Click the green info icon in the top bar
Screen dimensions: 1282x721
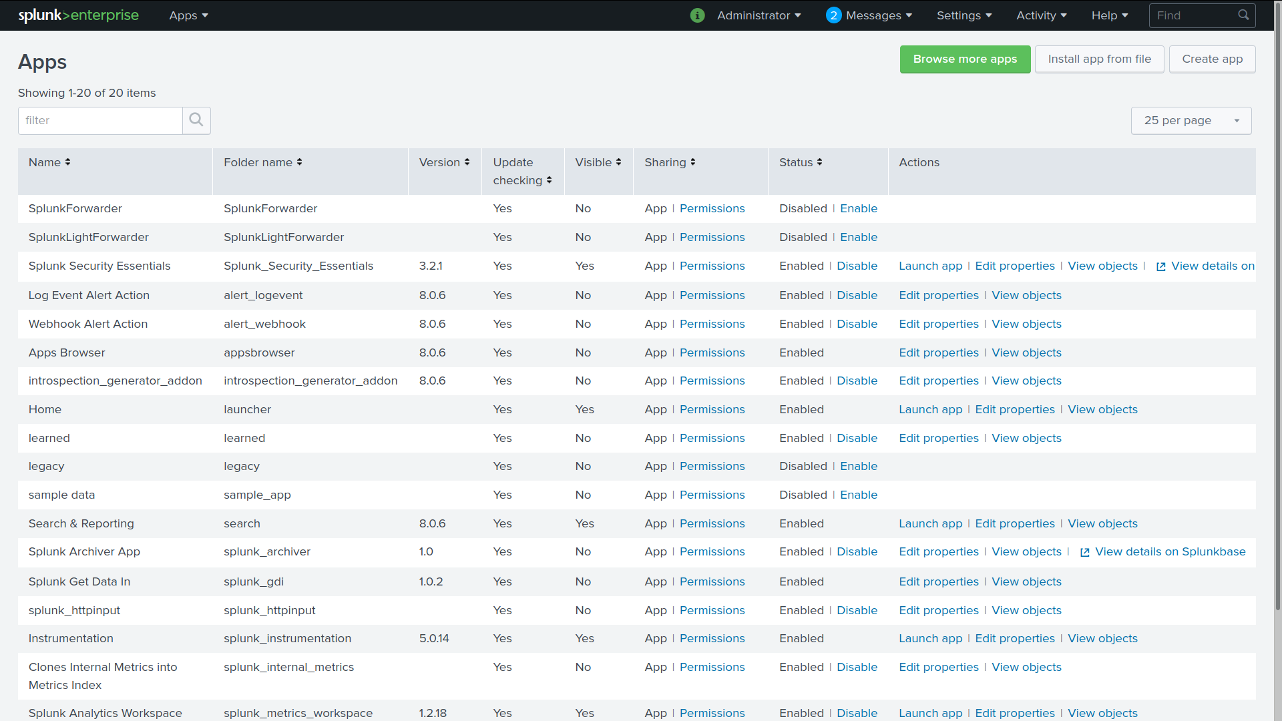[697, 15]
